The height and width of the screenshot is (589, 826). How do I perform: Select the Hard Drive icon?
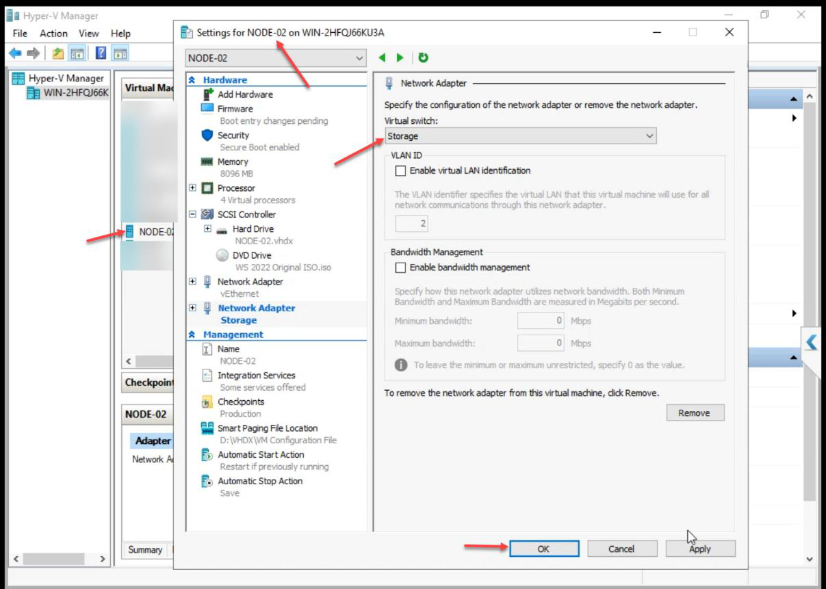click(222, 230)
